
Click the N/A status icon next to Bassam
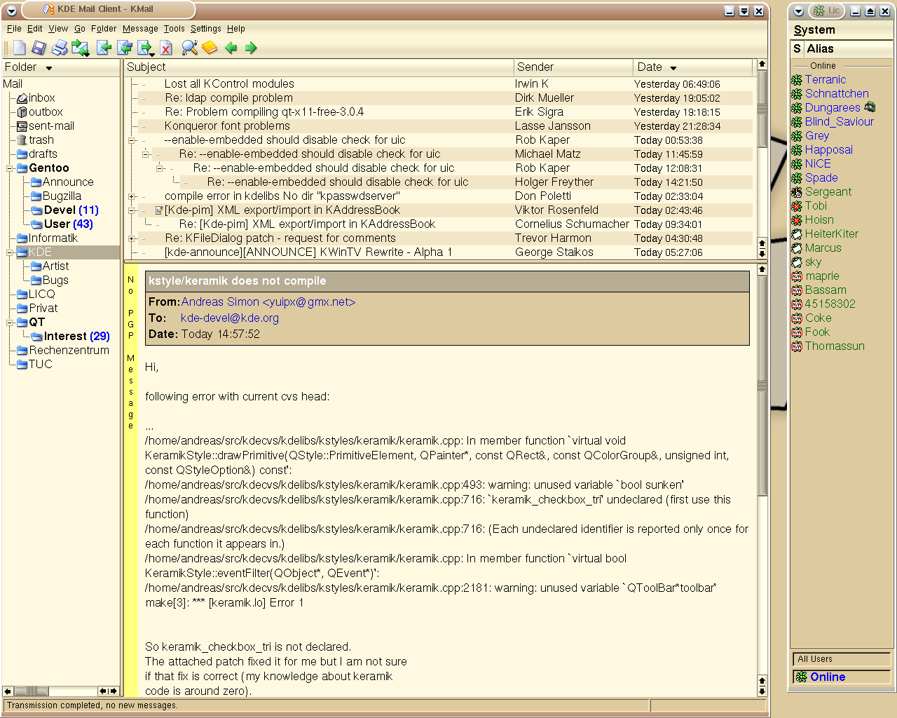click(x=797, y=290)
